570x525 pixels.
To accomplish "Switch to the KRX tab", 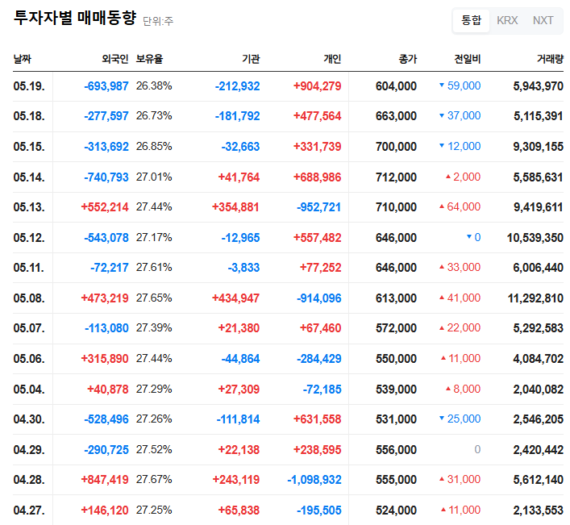I will 507,20.
